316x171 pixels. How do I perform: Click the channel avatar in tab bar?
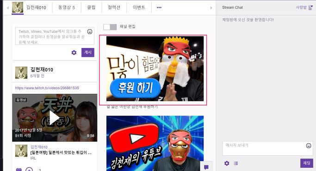(x=18, y=7)
